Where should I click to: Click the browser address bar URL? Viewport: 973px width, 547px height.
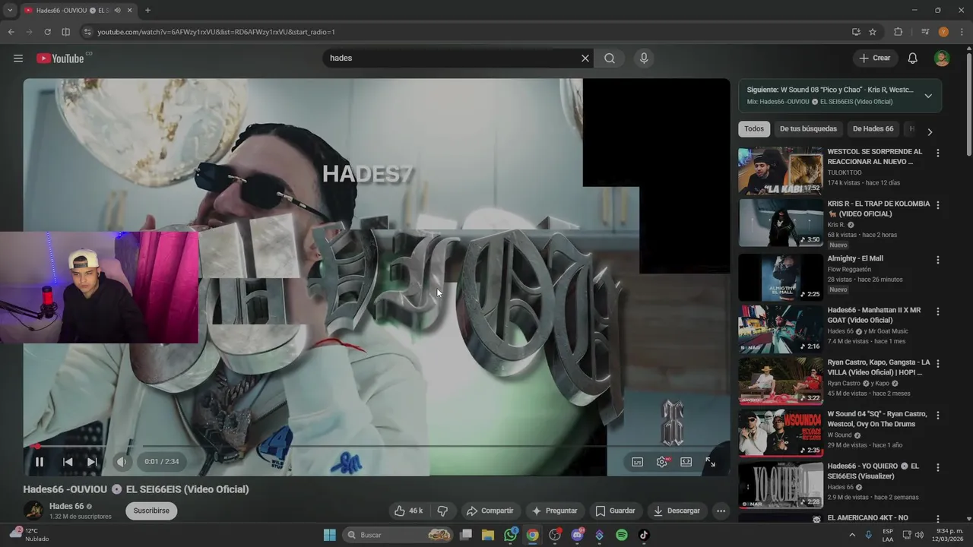pyautogui.click(x=216, y=32)
